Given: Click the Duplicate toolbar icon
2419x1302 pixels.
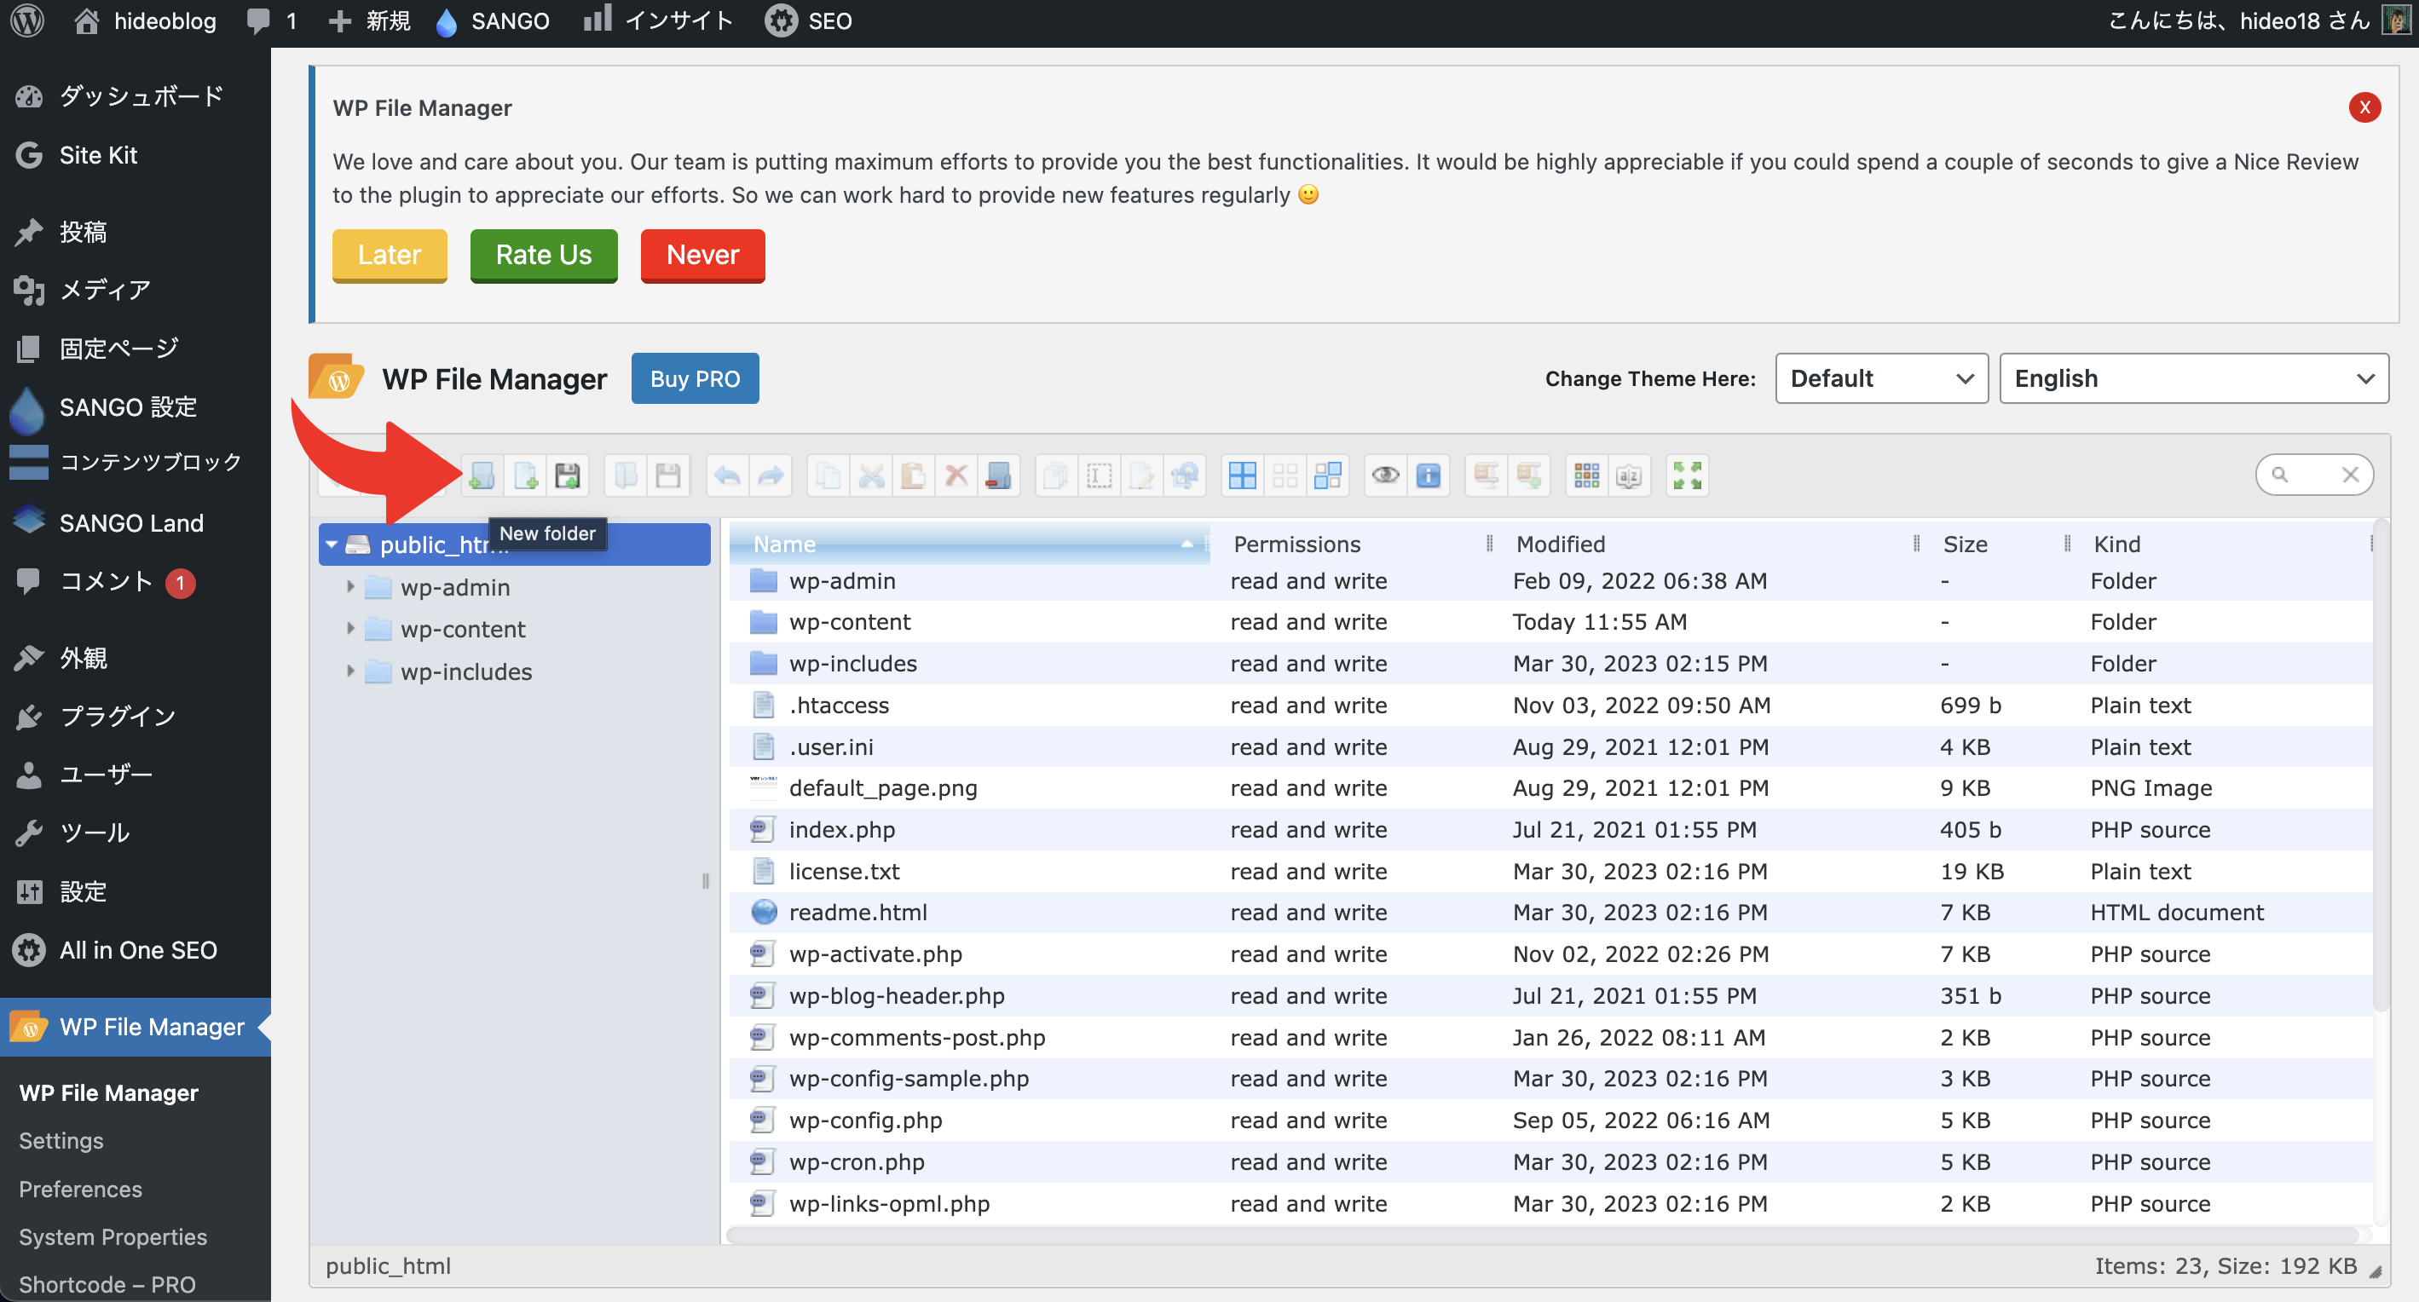Looking at the screenshot, I should click(1056, 476).
